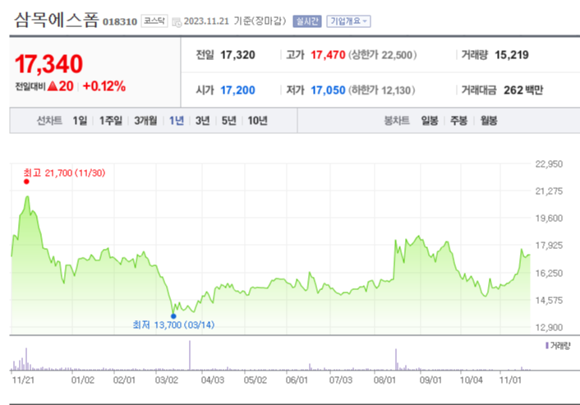Screen dimensions: 580x405
Task: Select the 1일 line chart tab
Action: pyautogui.click(x=80, y=121)
